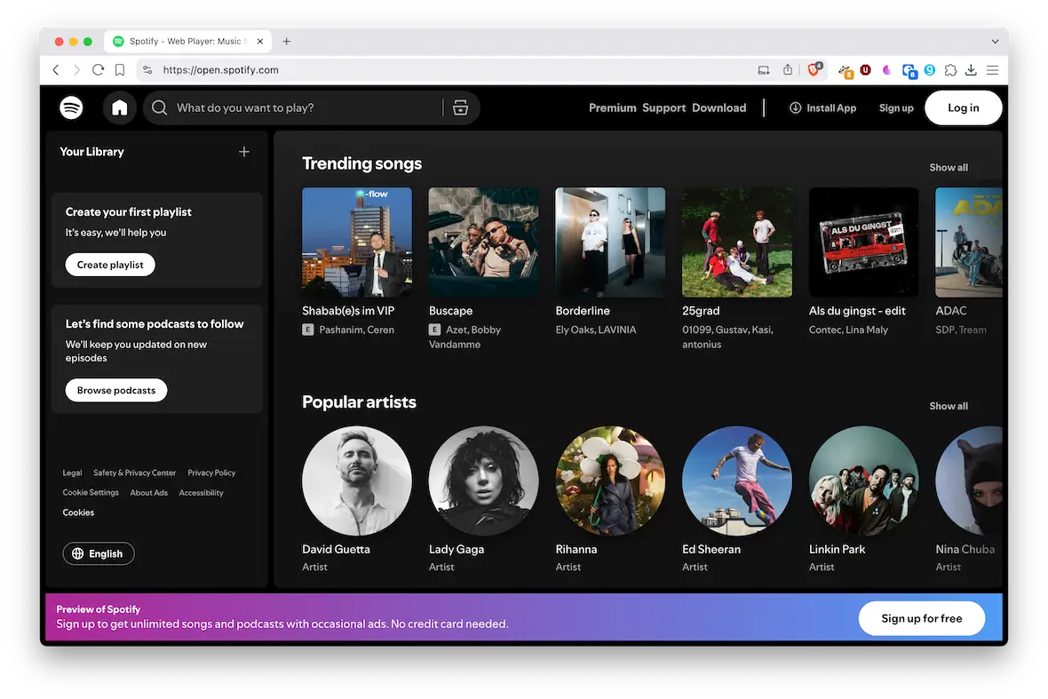Open the Browse icon in the search bar

coord(461,107)
